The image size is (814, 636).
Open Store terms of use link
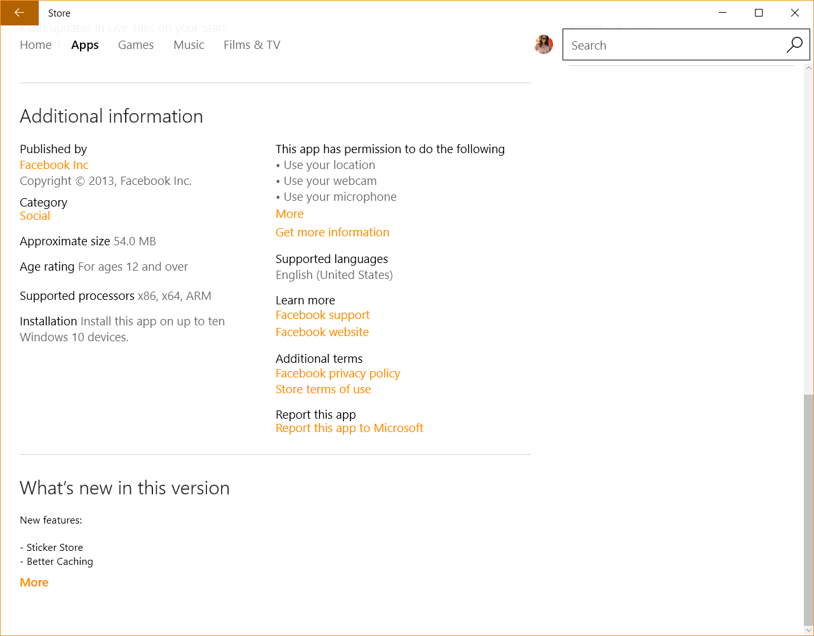tap(323, 389)
